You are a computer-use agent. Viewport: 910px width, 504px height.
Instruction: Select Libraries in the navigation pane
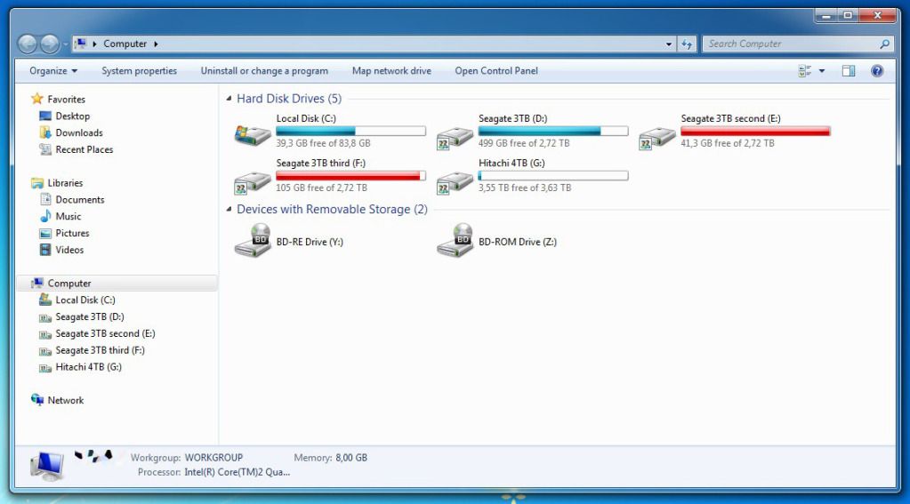point(58,183)
